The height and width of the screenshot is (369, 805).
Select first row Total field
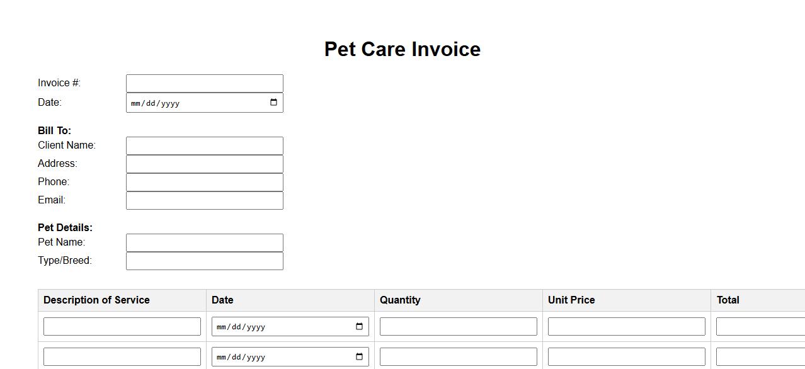tap(760, 326)
